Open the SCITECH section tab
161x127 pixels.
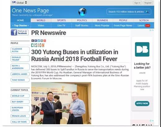click(144, 20)
